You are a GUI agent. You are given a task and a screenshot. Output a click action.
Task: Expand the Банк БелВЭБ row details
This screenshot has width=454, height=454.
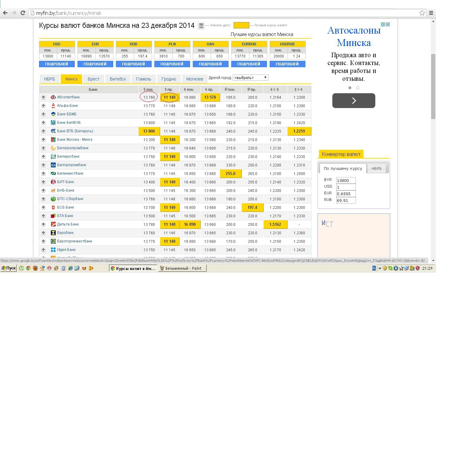pos(43,123)
